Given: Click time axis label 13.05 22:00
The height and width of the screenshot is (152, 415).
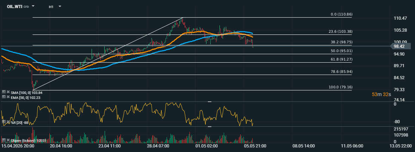Looking at the screenshot, I should 401,146.
